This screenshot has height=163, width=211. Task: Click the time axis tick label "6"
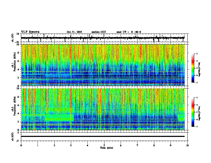(x=121, y=145)
